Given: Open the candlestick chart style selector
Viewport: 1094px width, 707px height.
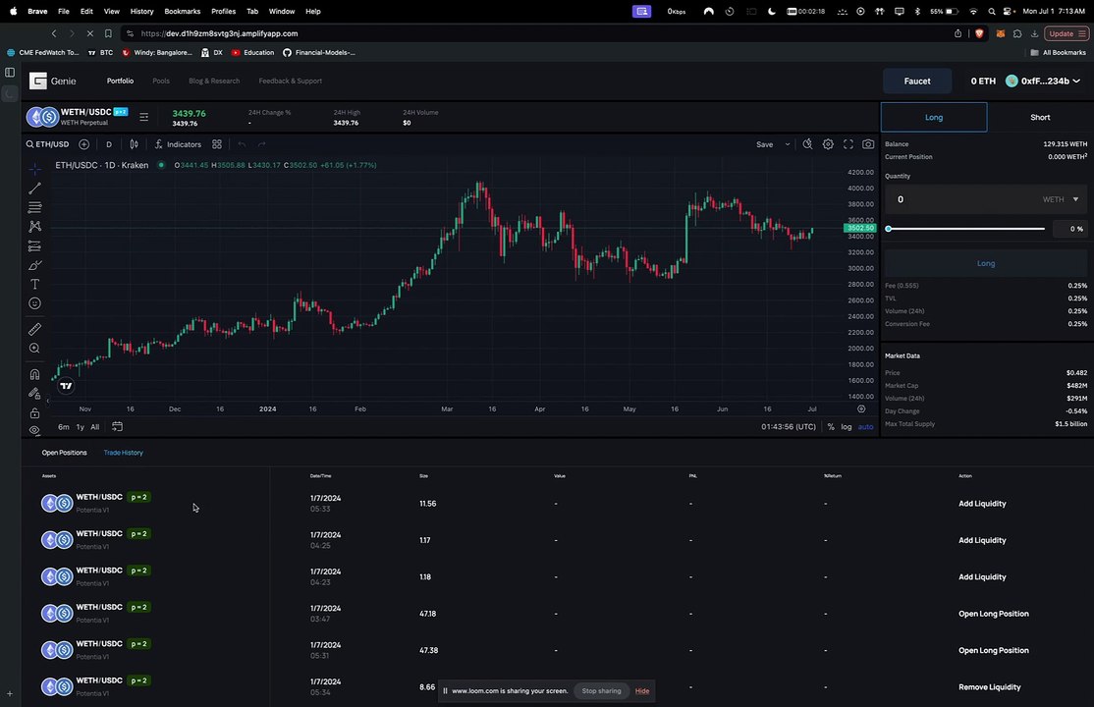Looking at the screenshot, I should 134,144.
